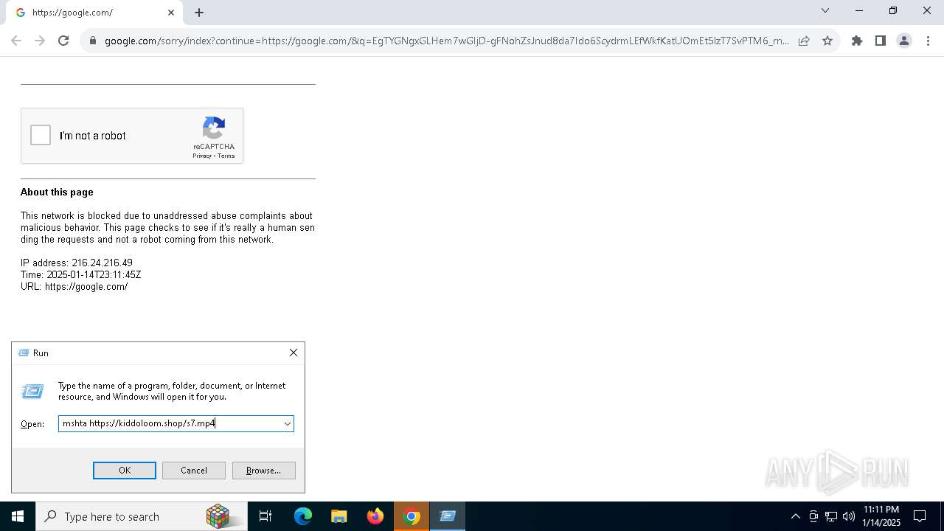Close the Run dialog
The height and width of the screenshot is (531, 944).
pos(294,353)
